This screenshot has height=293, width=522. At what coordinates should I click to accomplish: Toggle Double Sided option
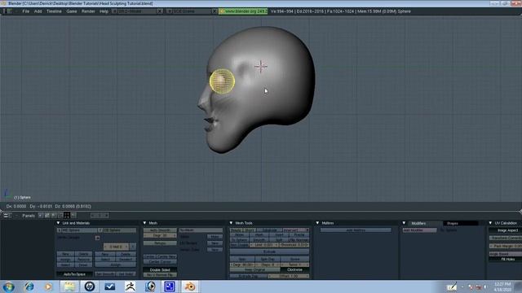click(160, 269)
